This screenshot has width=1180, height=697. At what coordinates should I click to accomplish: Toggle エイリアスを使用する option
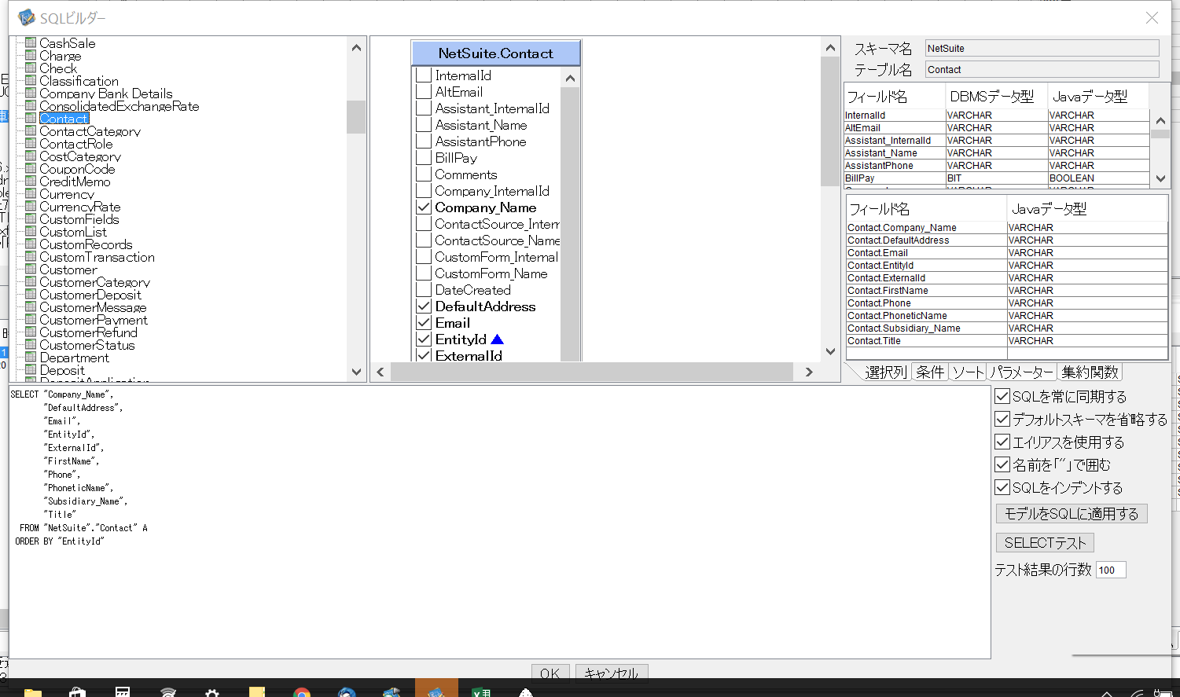click(x=1002, y=442)
